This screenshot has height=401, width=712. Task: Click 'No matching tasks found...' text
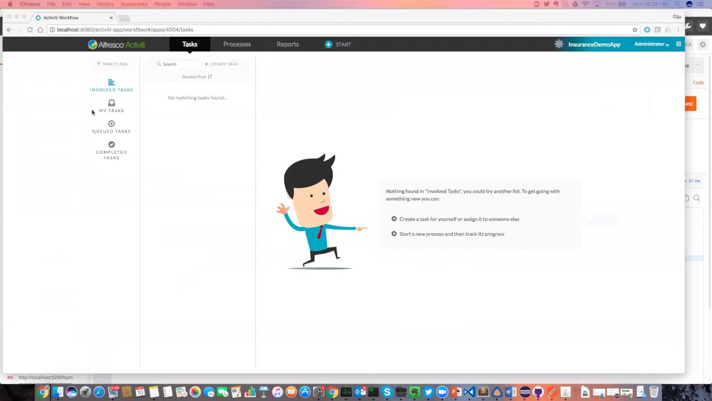click(x=197, y=98)
